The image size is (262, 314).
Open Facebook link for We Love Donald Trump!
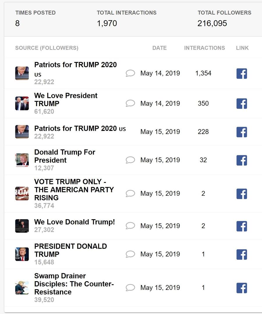tap(242, 226)
